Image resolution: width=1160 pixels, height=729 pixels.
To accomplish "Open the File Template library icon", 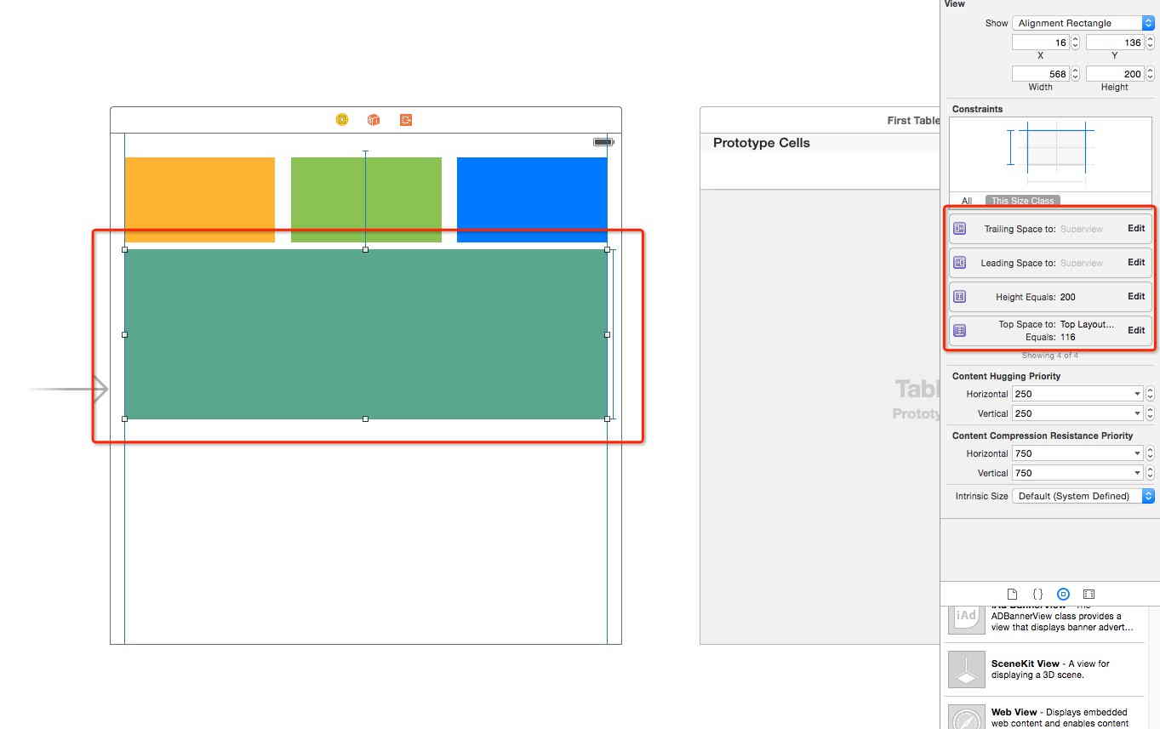I will pyautogui.click(x=1012, y=594).
